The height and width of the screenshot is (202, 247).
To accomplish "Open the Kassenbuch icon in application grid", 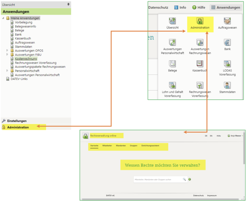I will pos(200,64).
